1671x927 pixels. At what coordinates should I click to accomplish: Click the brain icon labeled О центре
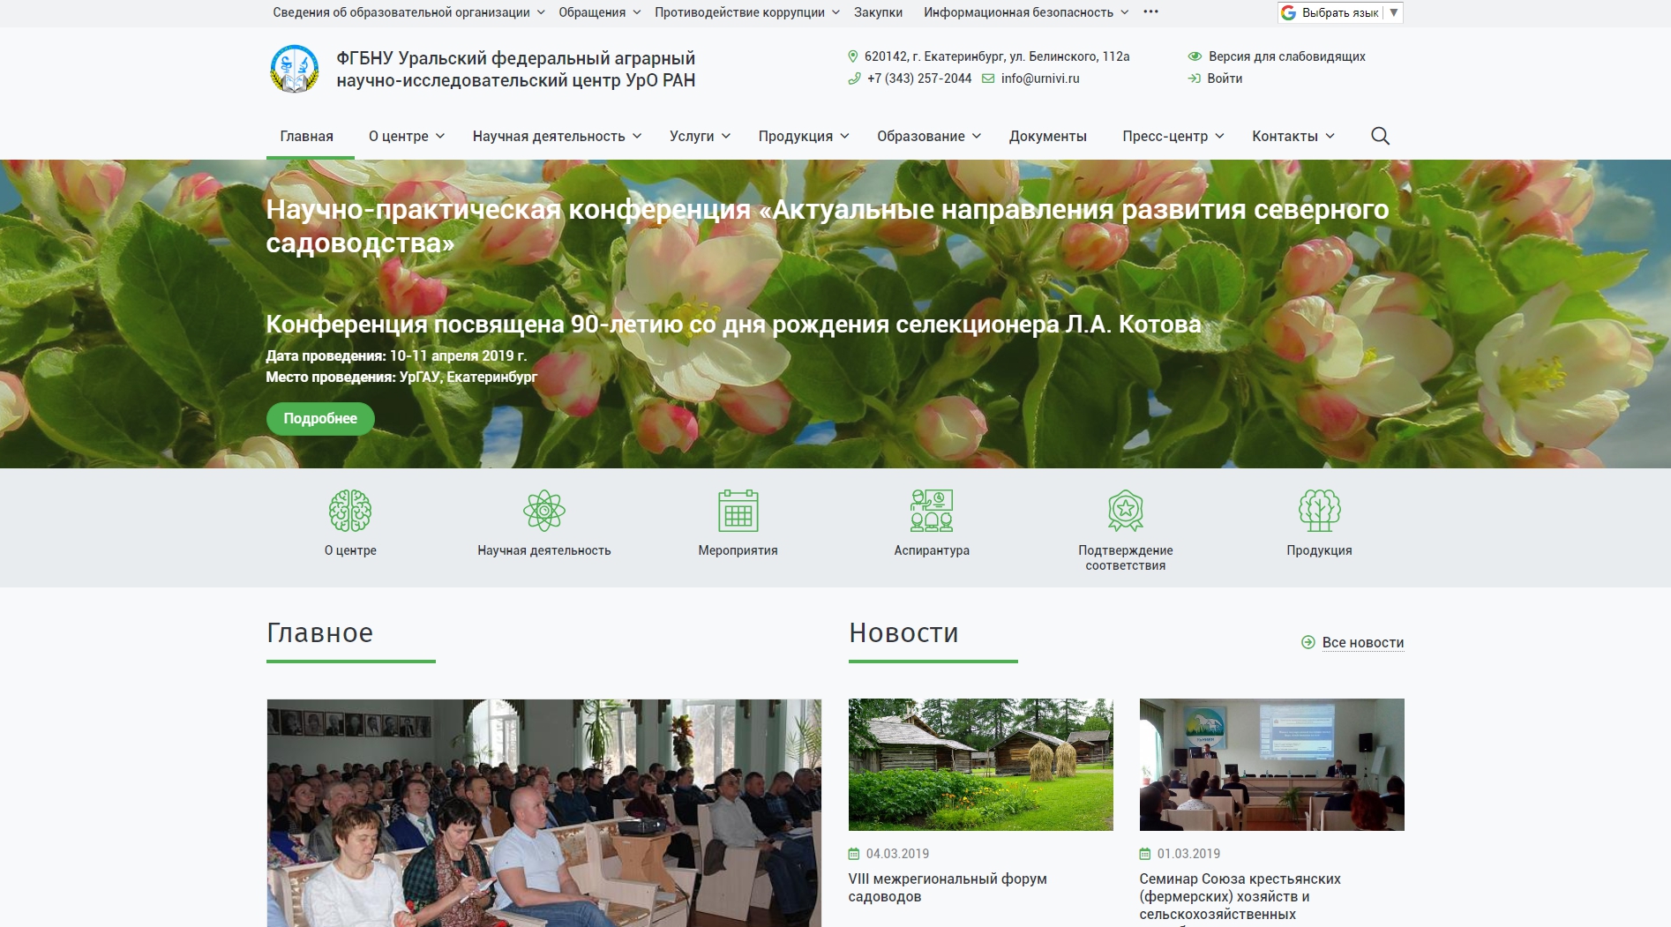351,509
